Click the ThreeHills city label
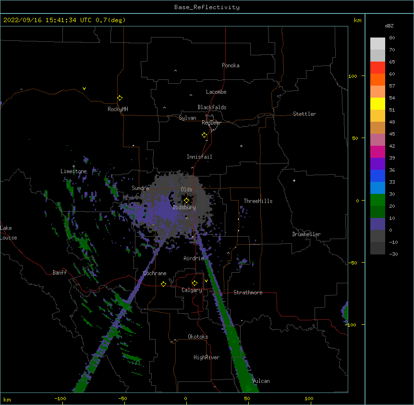 click(258, 201)
